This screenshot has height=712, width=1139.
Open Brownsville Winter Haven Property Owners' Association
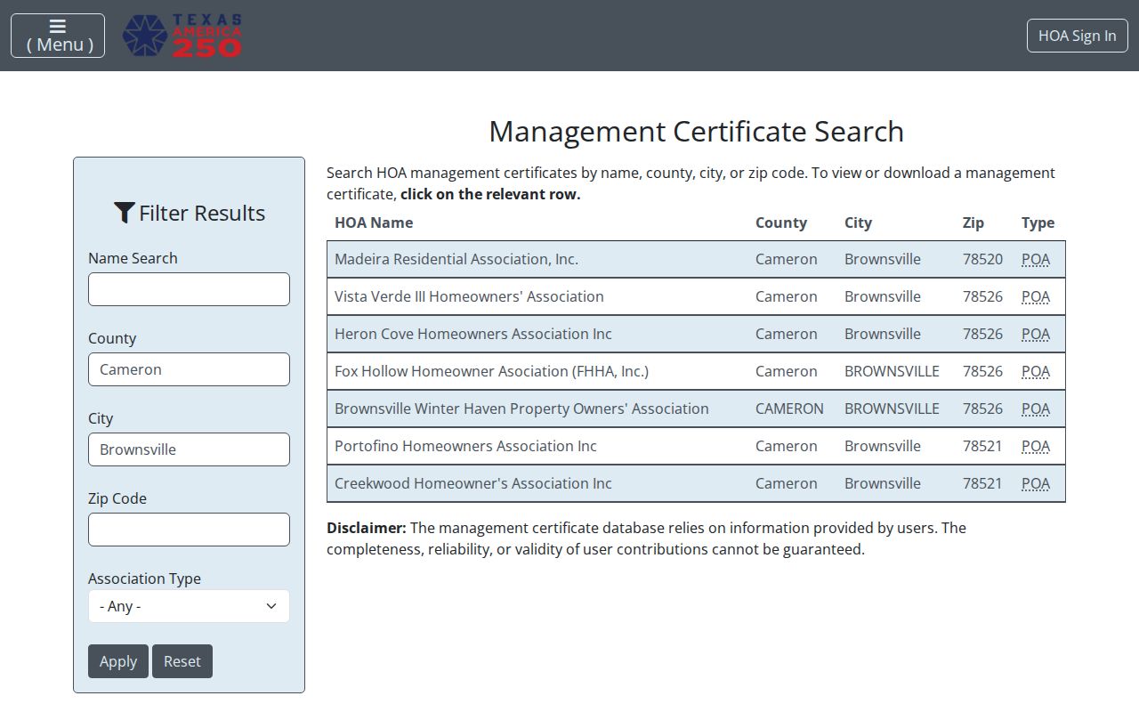(x=696, y=409)
